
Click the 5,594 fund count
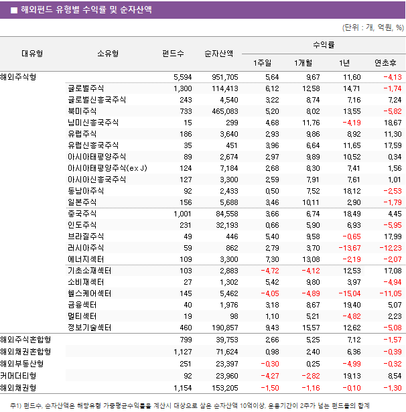183,77
